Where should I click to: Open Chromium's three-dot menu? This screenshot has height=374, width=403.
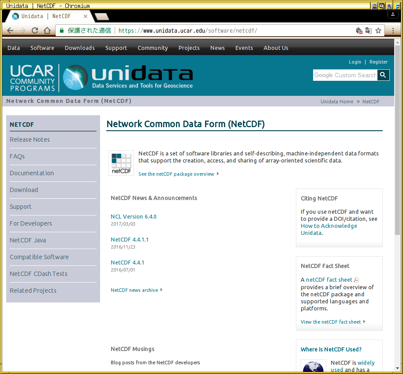click(x=393, y=30)
